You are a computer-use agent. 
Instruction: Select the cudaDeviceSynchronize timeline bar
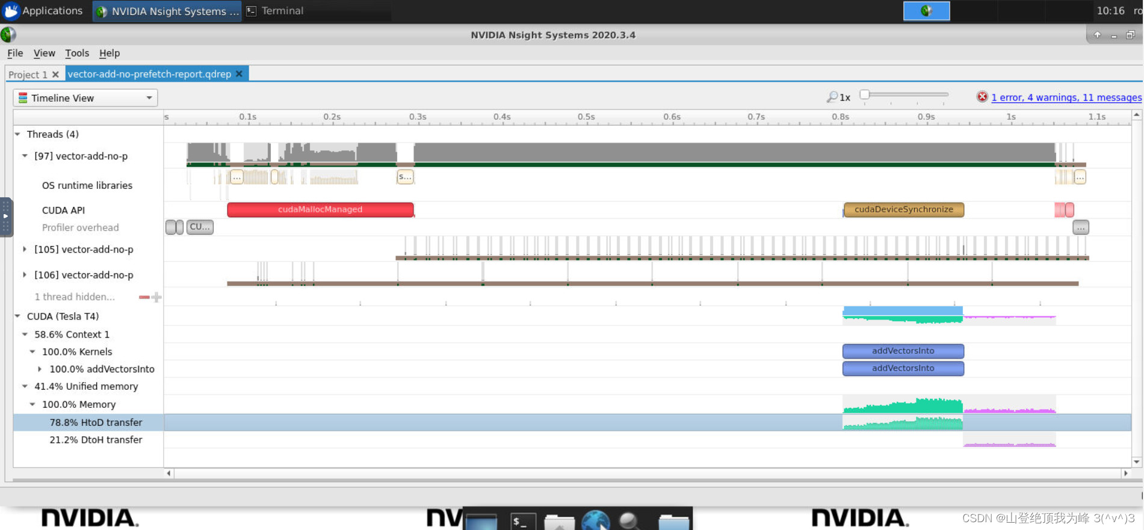904,209
